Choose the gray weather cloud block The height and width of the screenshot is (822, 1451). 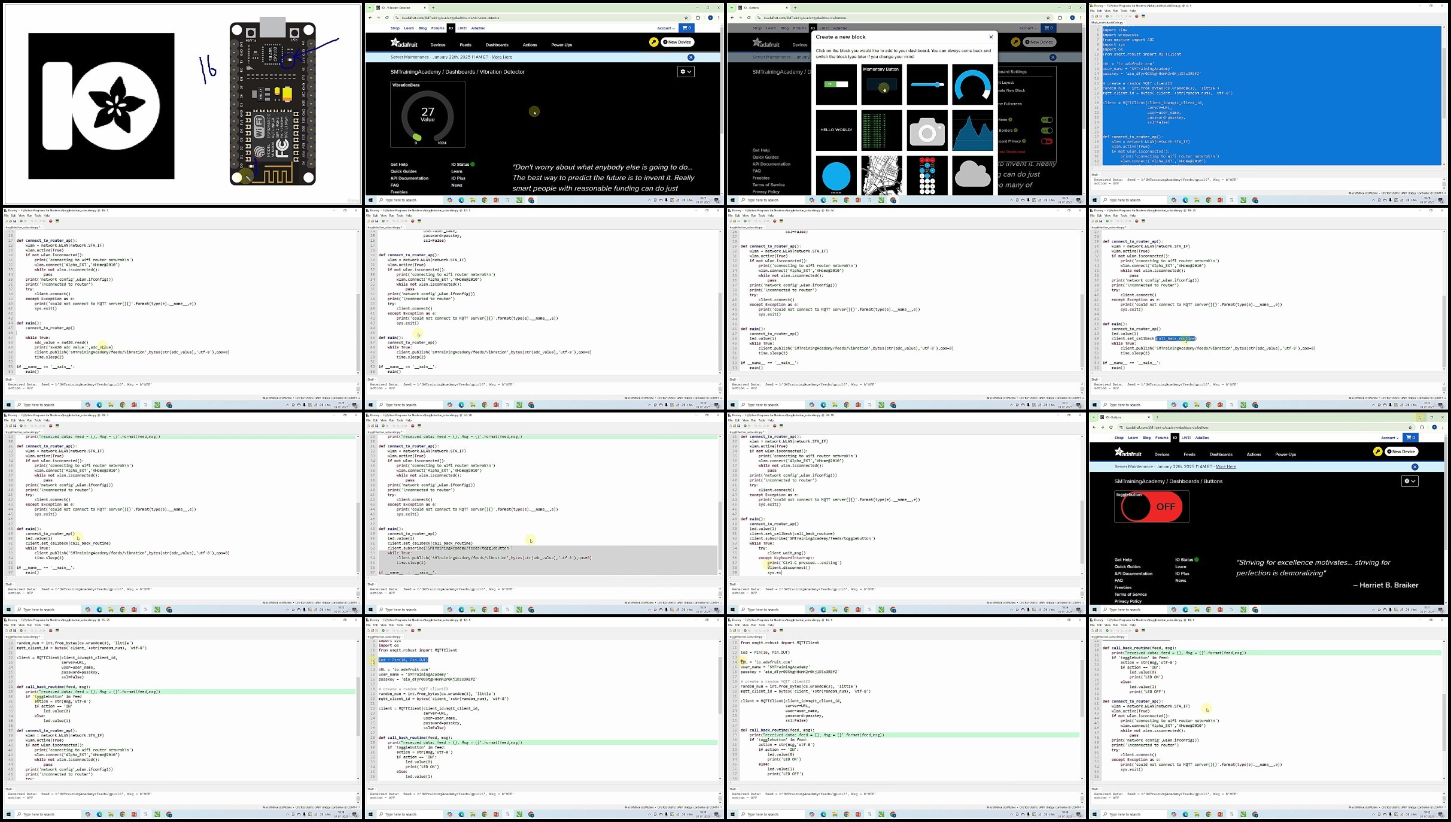click(x=972, y=175)
